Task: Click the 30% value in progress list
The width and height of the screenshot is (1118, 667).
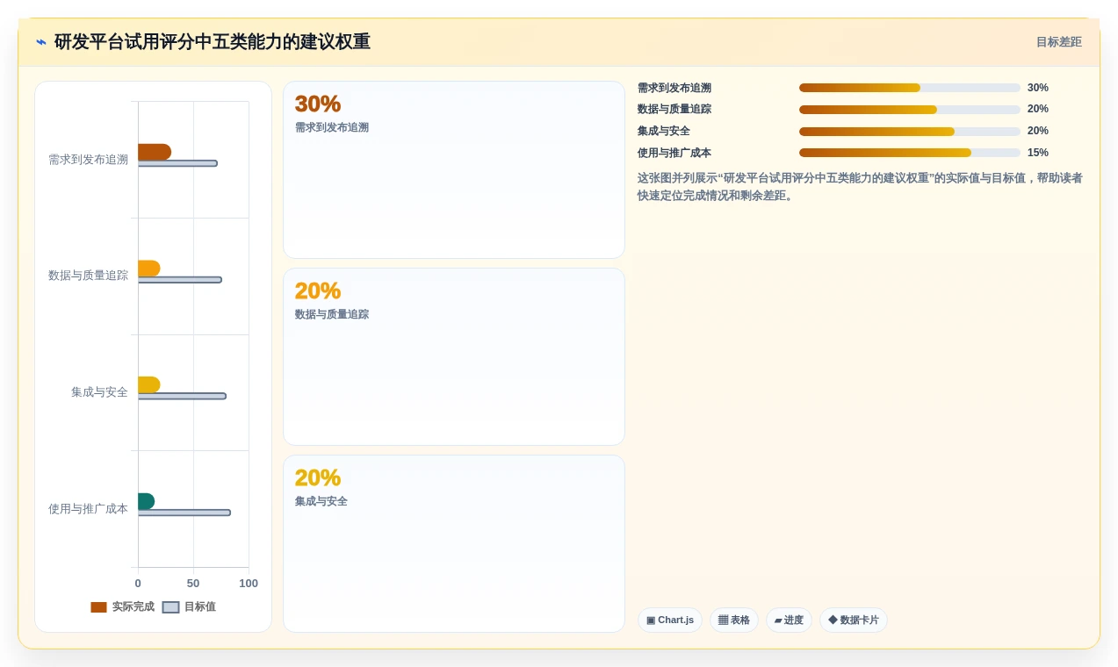Action: (x=1038, y=88)
